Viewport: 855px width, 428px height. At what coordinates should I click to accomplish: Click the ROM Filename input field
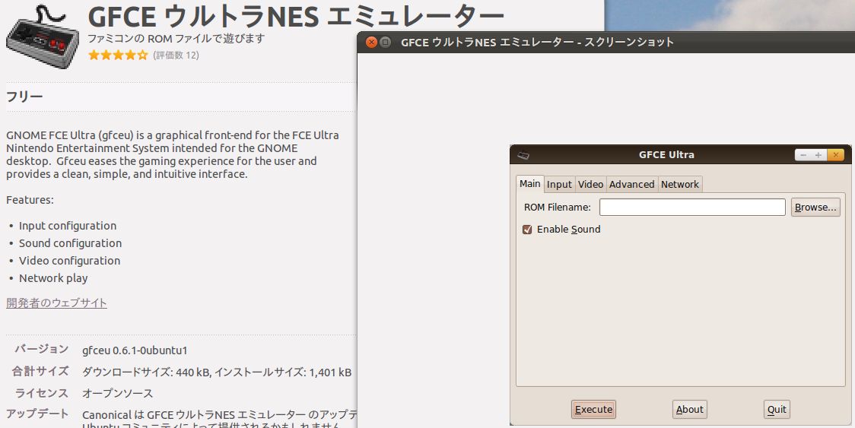pos(692,208)
